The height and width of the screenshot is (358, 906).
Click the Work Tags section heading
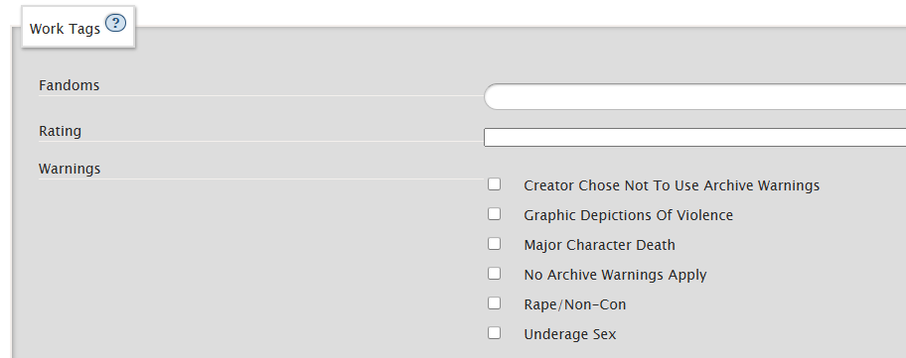coord(65,29)
